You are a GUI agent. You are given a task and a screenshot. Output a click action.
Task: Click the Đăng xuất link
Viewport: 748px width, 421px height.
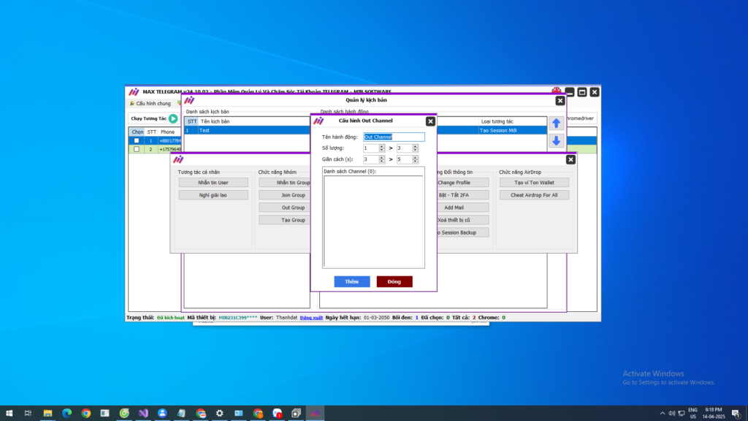point(310,318)
